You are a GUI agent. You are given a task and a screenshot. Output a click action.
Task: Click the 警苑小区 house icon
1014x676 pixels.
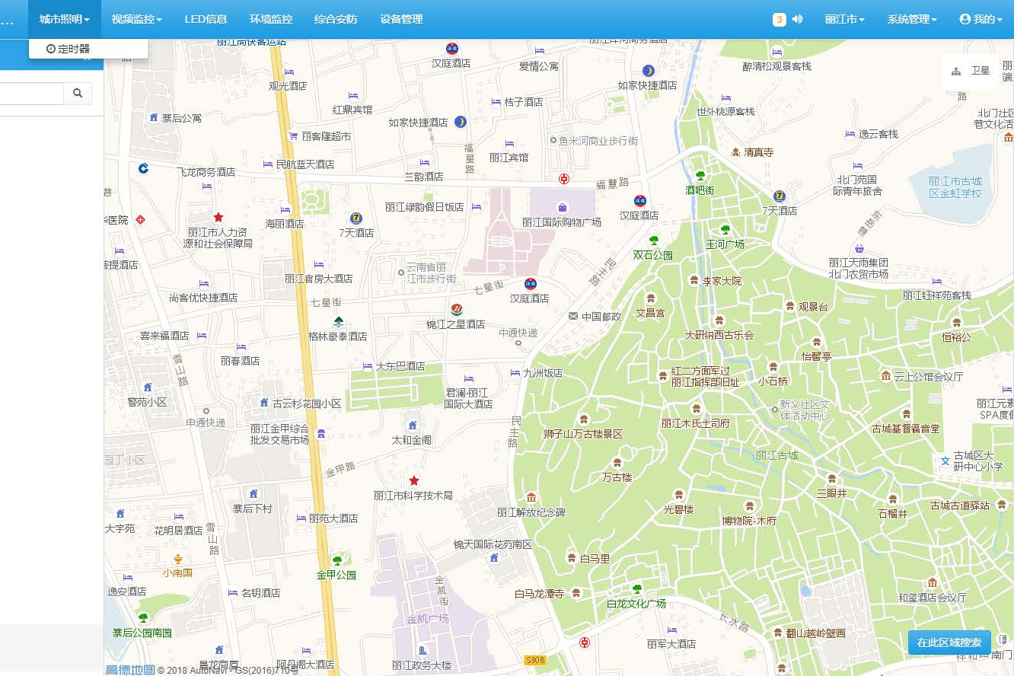point(147,387)
